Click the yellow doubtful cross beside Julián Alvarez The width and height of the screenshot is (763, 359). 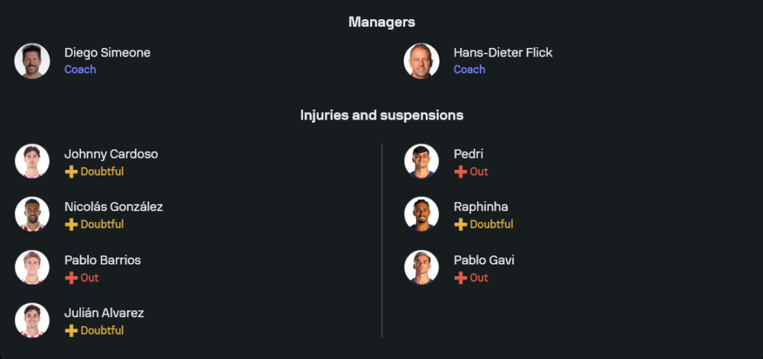(x=71, y=330)
